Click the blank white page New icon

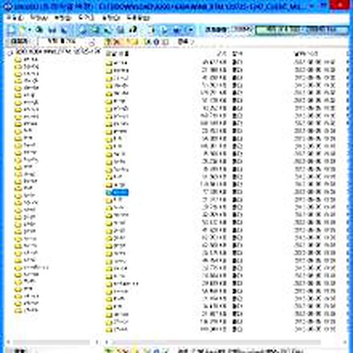pos(12,30)
